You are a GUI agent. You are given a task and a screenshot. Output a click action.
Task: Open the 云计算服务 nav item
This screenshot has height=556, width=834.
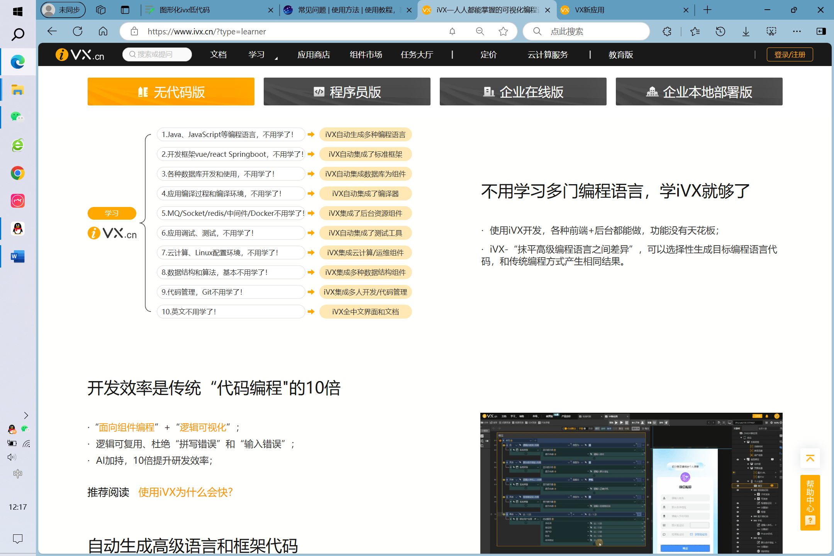tap(548, 54)
